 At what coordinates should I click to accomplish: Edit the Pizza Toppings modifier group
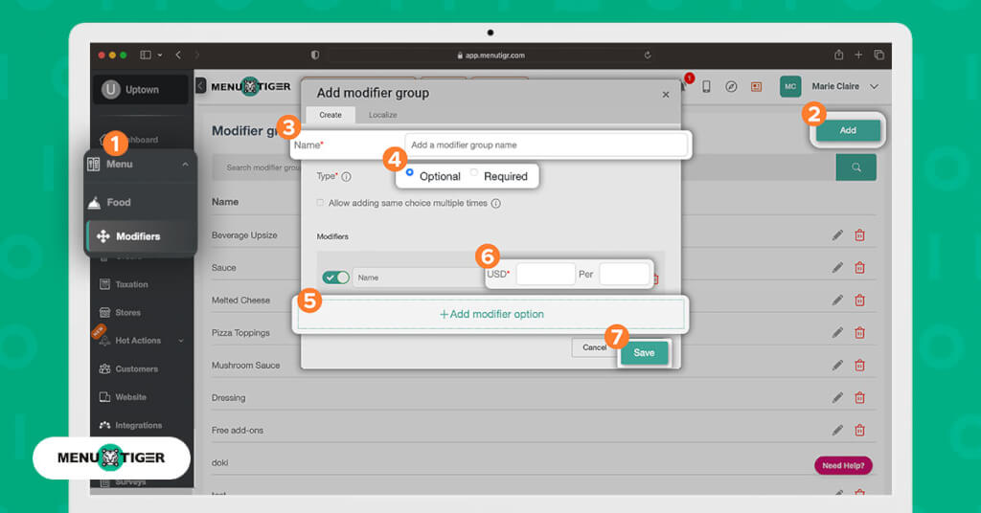coord(837,333)
